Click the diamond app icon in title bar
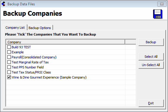 pyautogui.click(x=4, y=4)
